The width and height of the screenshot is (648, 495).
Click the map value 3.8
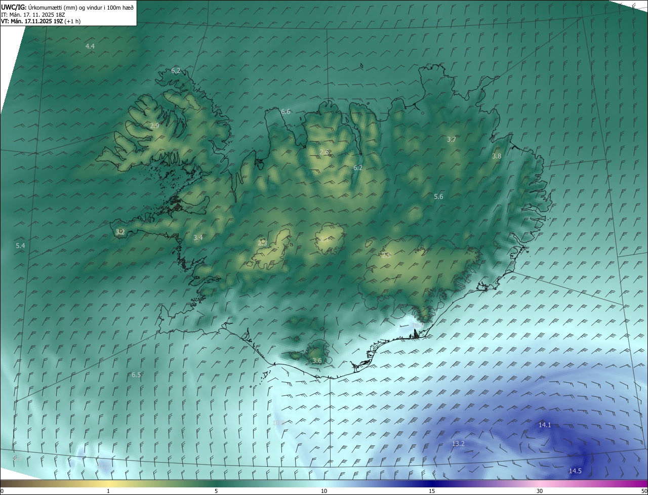[x=497, y=156]
